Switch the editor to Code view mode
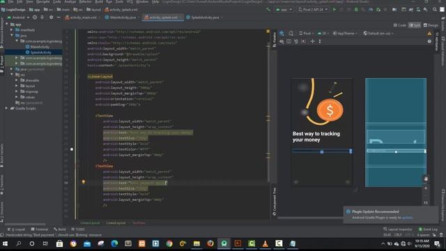The image size is (446, 251). 399,25
